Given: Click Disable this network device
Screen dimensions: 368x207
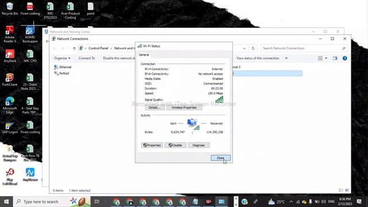Looking at the screenshot, I should pos(119,58).
